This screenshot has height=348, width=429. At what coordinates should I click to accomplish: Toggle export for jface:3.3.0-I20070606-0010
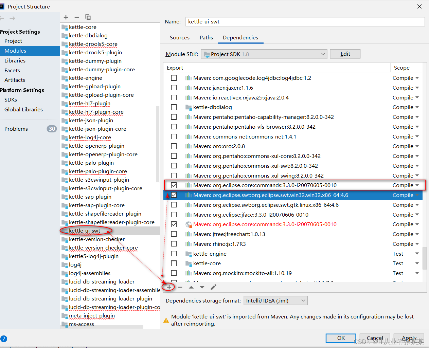pyautogui.click(x=174, y=215)
